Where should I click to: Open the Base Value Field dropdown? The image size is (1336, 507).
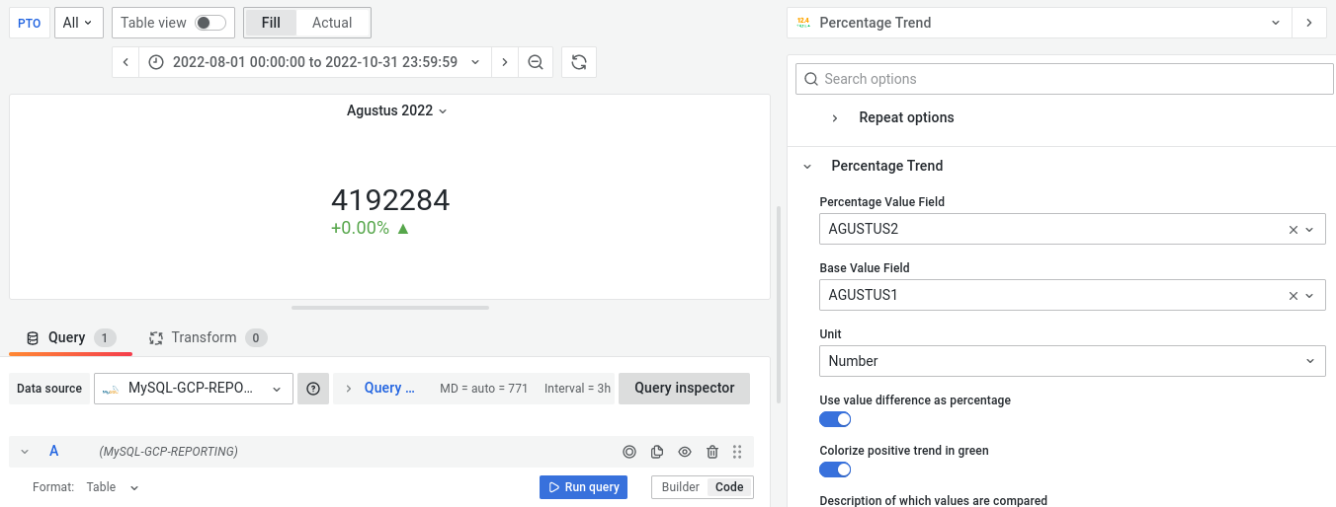click(x=1072, y=295)
